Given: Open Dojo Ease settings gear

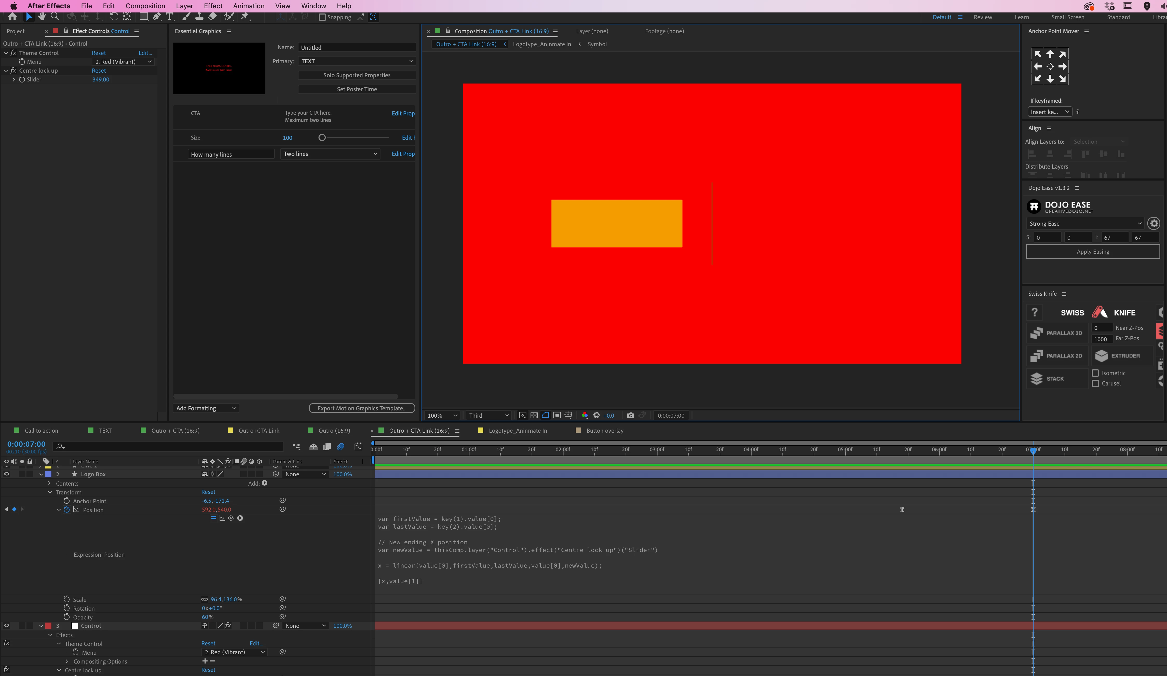Looking at the screenshot, I should [1154, 224].
